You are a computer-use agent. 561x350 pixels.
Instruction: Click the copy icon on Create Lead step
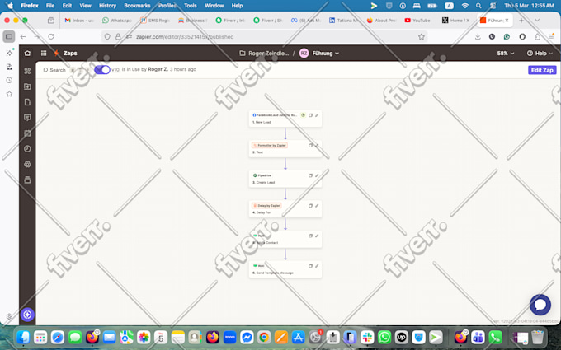310,175
